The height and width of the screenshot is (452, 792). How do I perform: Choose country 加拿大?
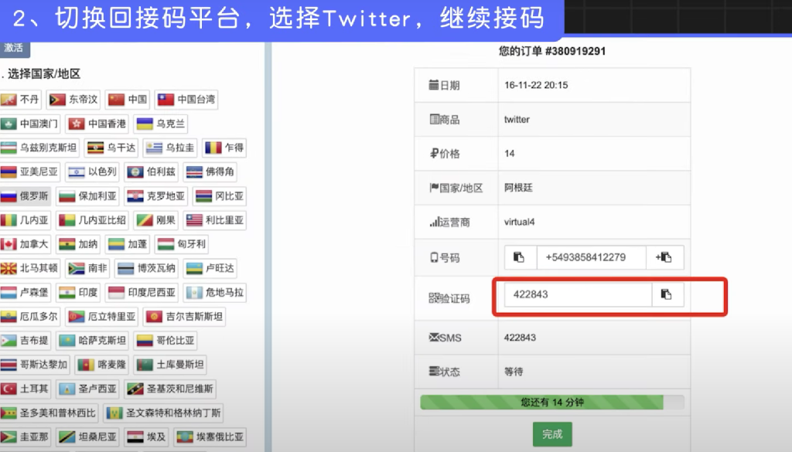pyautogui.click(x=25, y=244)
